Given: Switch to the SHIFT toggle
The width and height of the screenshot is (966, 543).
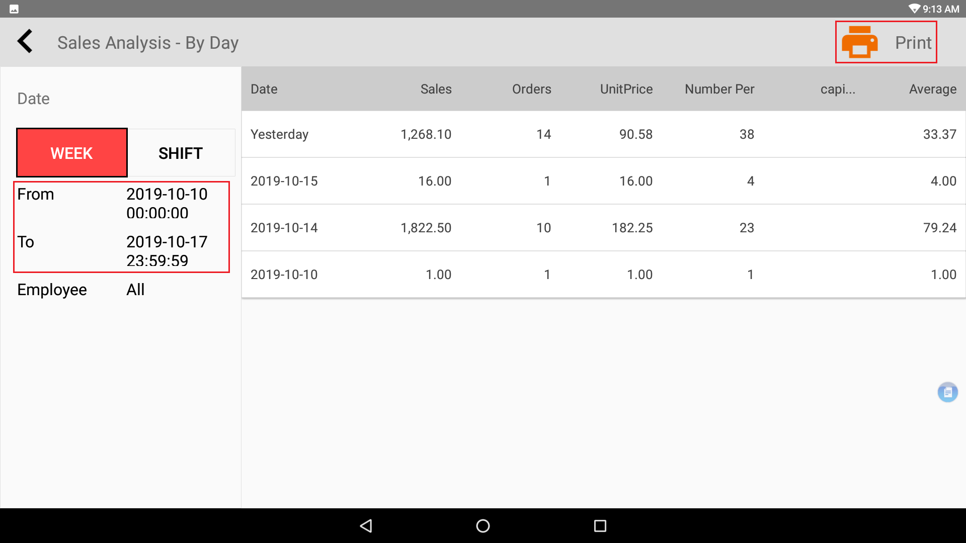Looking at the screenshot, I should [181, 153].
